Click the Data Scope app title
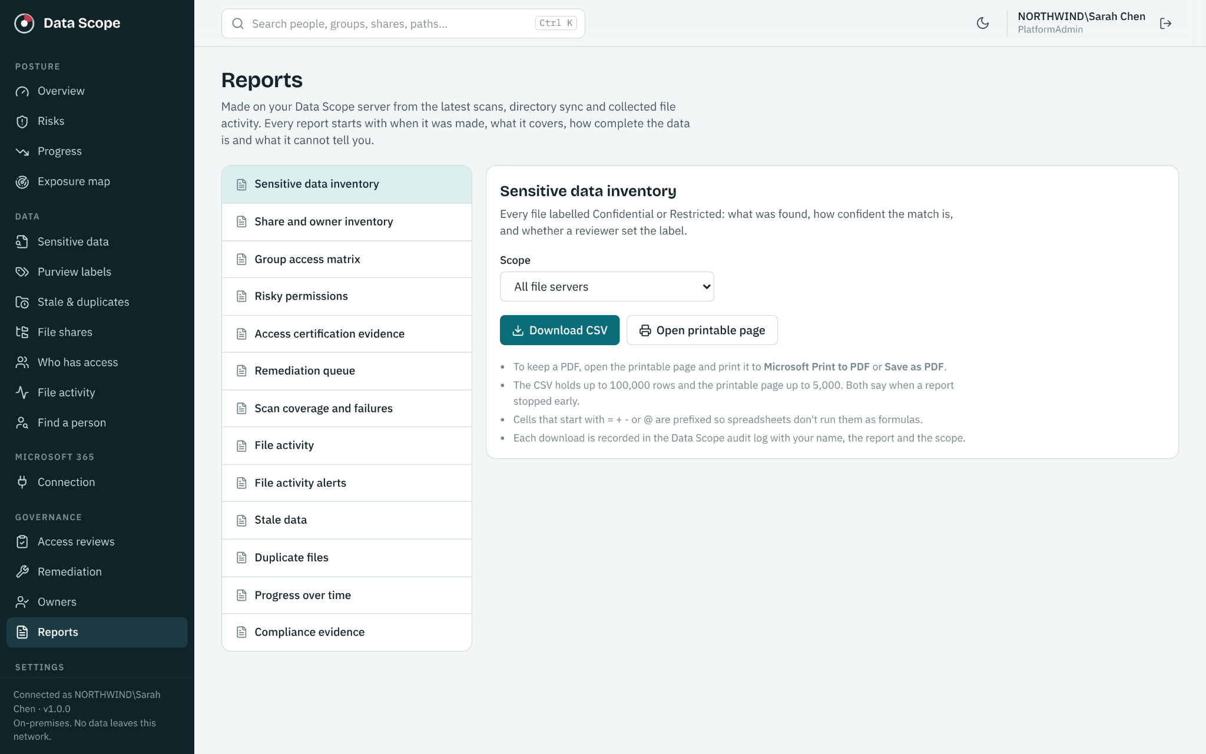Viewport: 1206px width, 754px height. click(82, 23)
